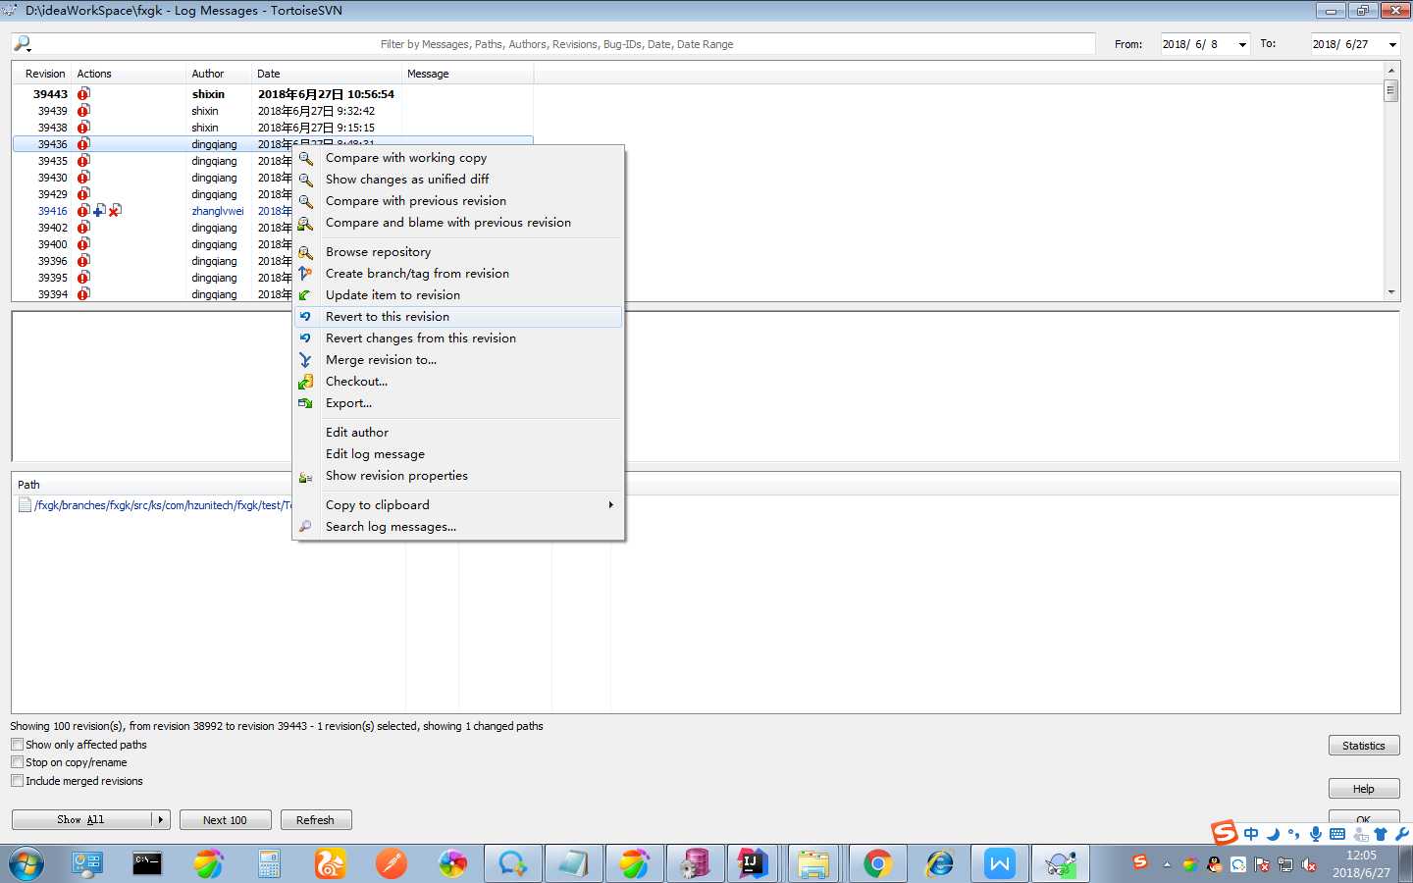This screenshot has width=1413, height=883.
Task: Click the Show All button
Action: point(82,820)
